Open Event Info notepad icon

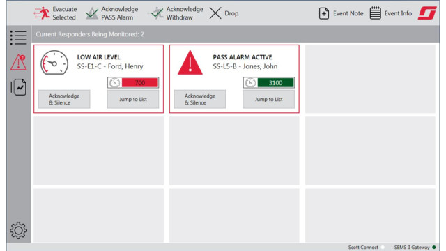point(375,13)
